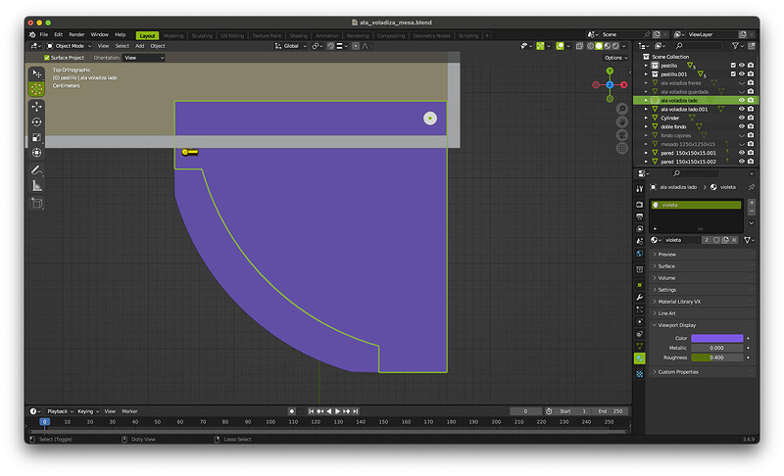This screenshot has width=784, height=476.
Task: Expand the Custom Properties panel
Action: click(x=702, y=372)
